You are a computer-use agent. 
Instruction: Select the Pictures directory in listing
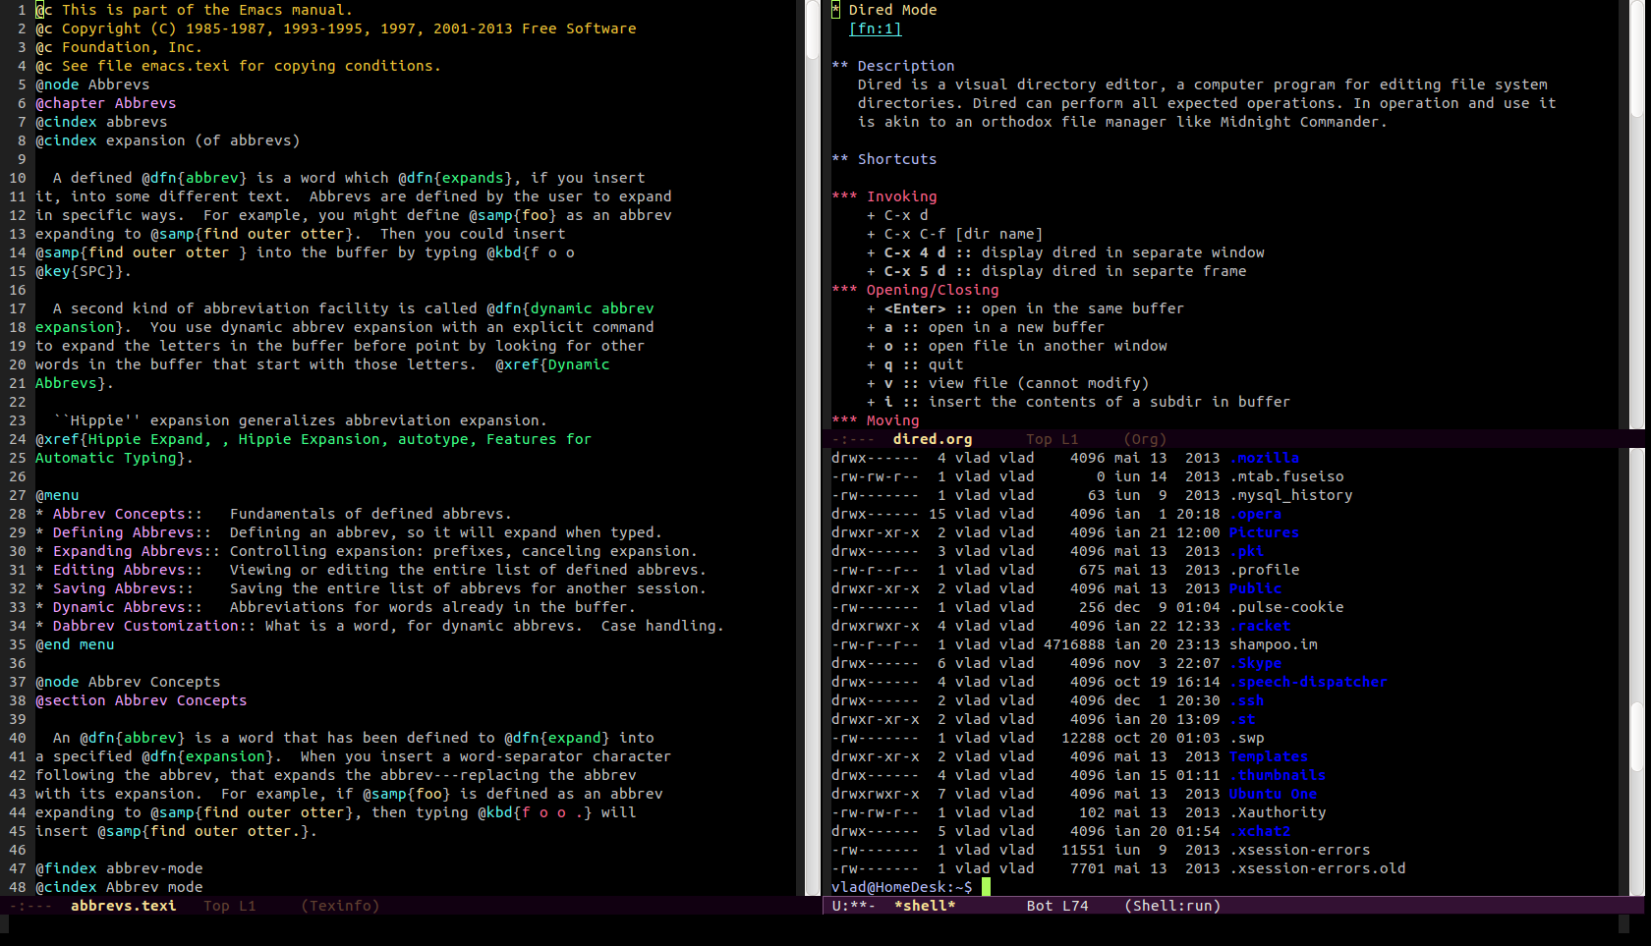point(1265,532)
